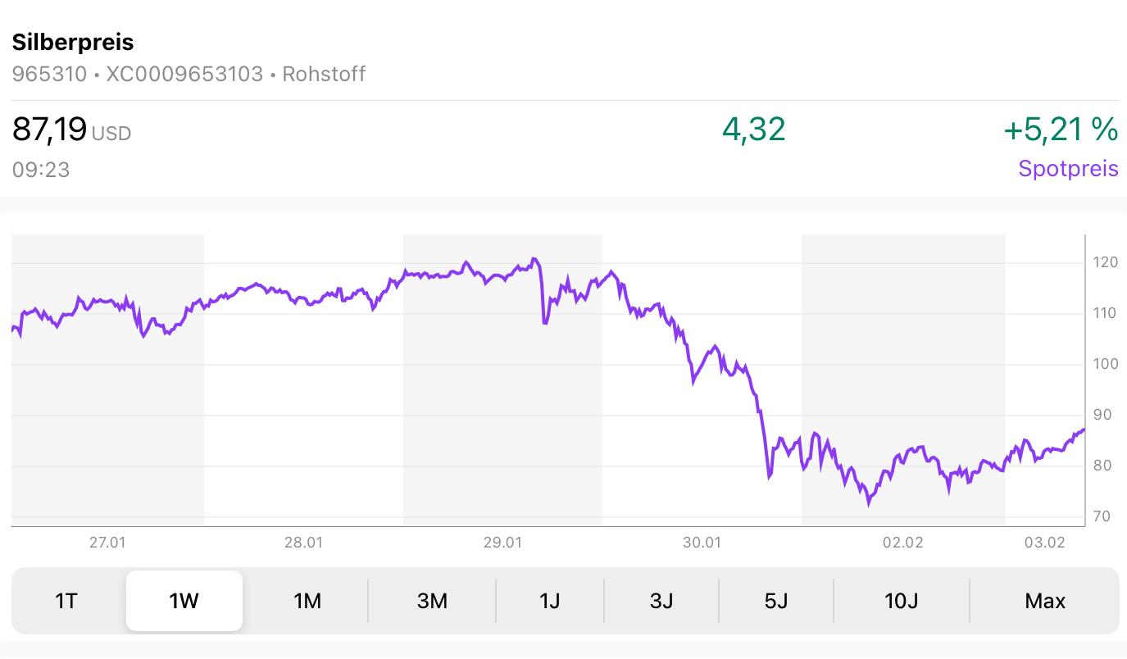Select the 1T time range tab

coord(66,601)
